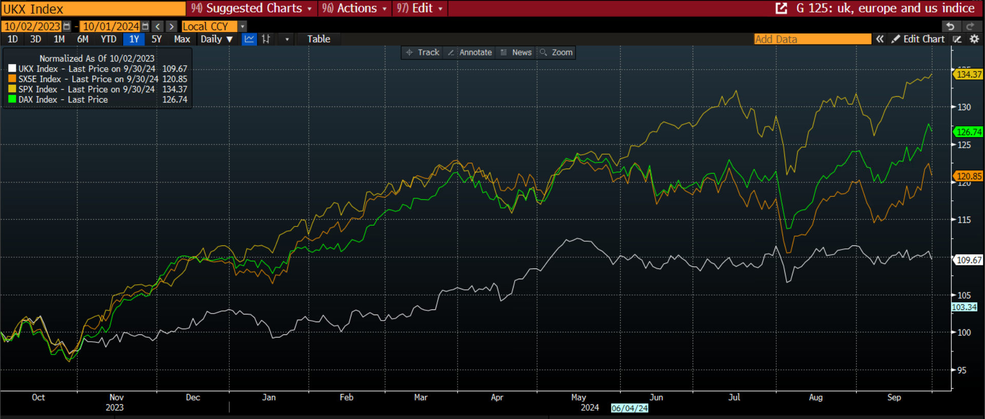Switch to the bar chart type icon
This screenshot has width=985, height=419.
pos(266,39)
